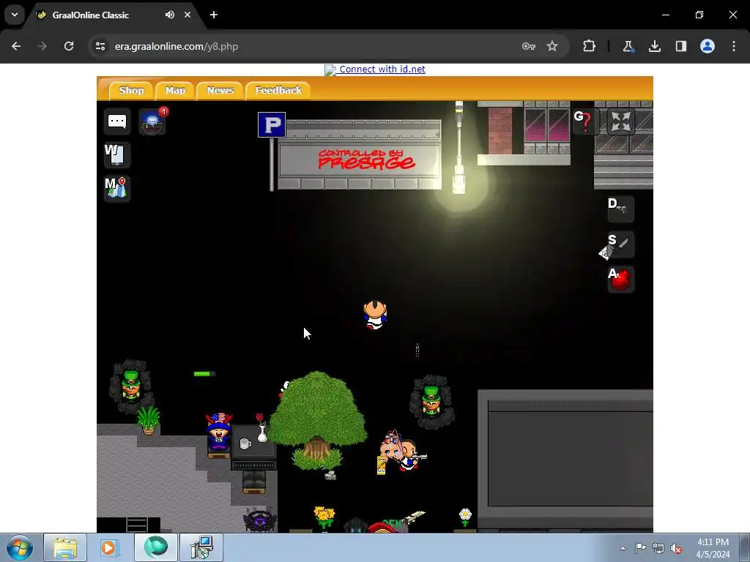The width and height of the screenshot is (750, 562).
Task: Click the G help question mark icon
Action: coord(584,121)
